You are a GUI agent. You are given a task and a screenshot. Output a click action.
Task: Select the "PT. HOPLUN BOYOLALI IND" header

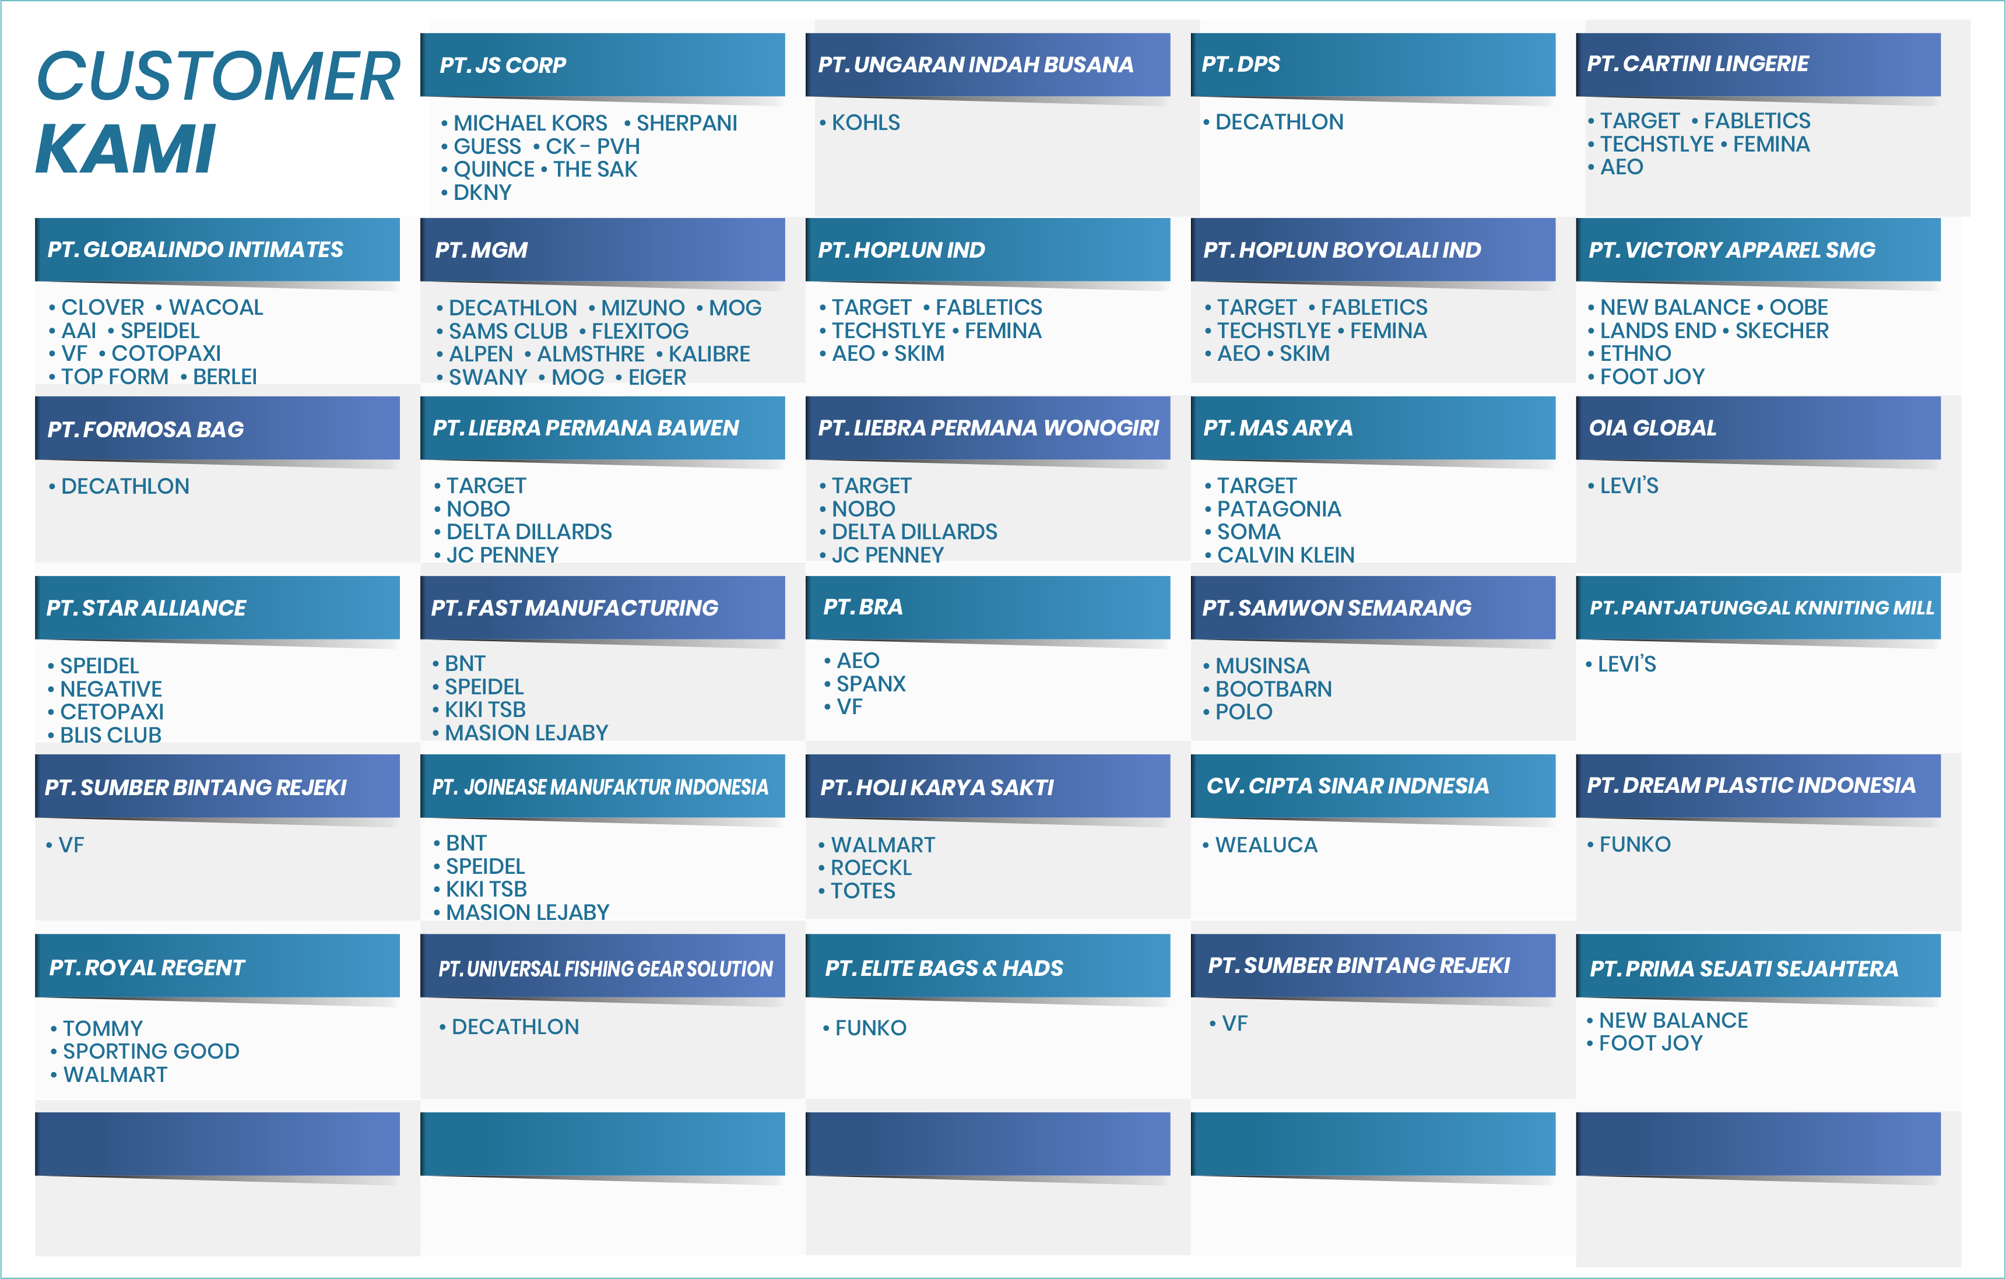1373,250
